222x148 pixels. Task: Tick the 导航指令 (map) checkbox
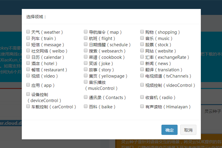pos(86,32)
